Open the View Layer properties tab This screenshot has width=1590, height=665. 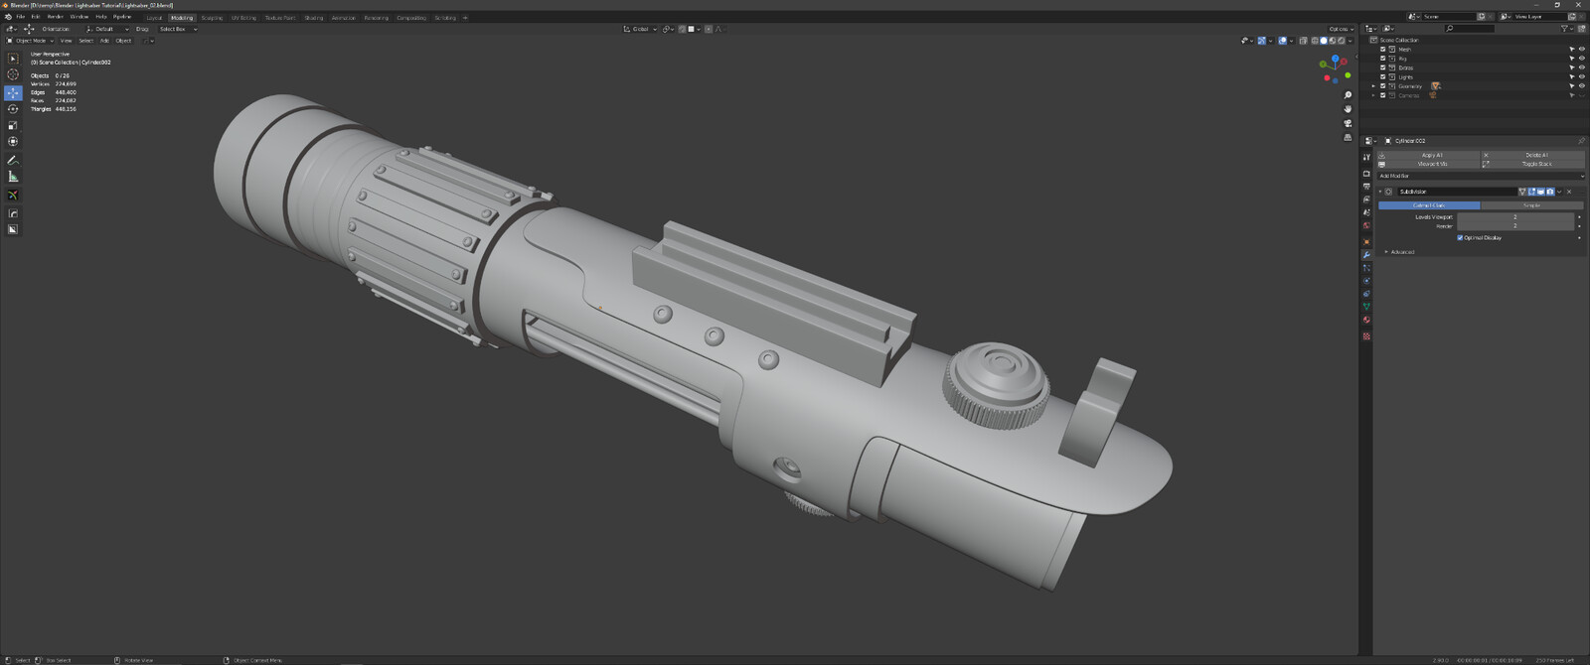point(1366,199)
